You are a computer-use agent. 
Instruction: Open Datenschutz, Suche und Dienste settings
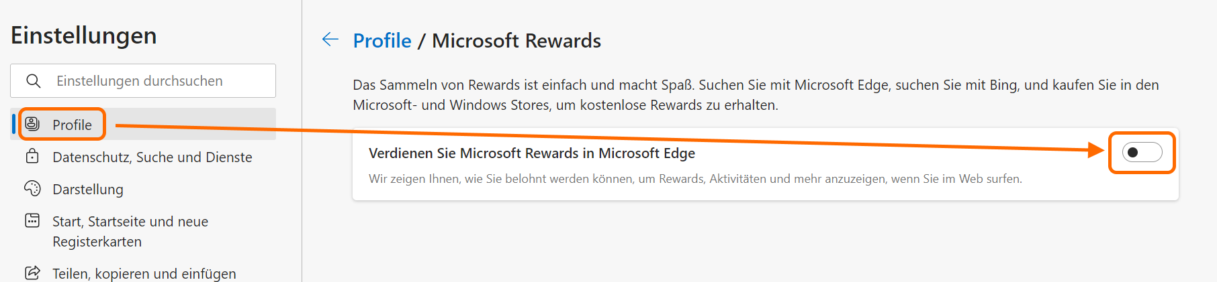click(x=152, y=157)
